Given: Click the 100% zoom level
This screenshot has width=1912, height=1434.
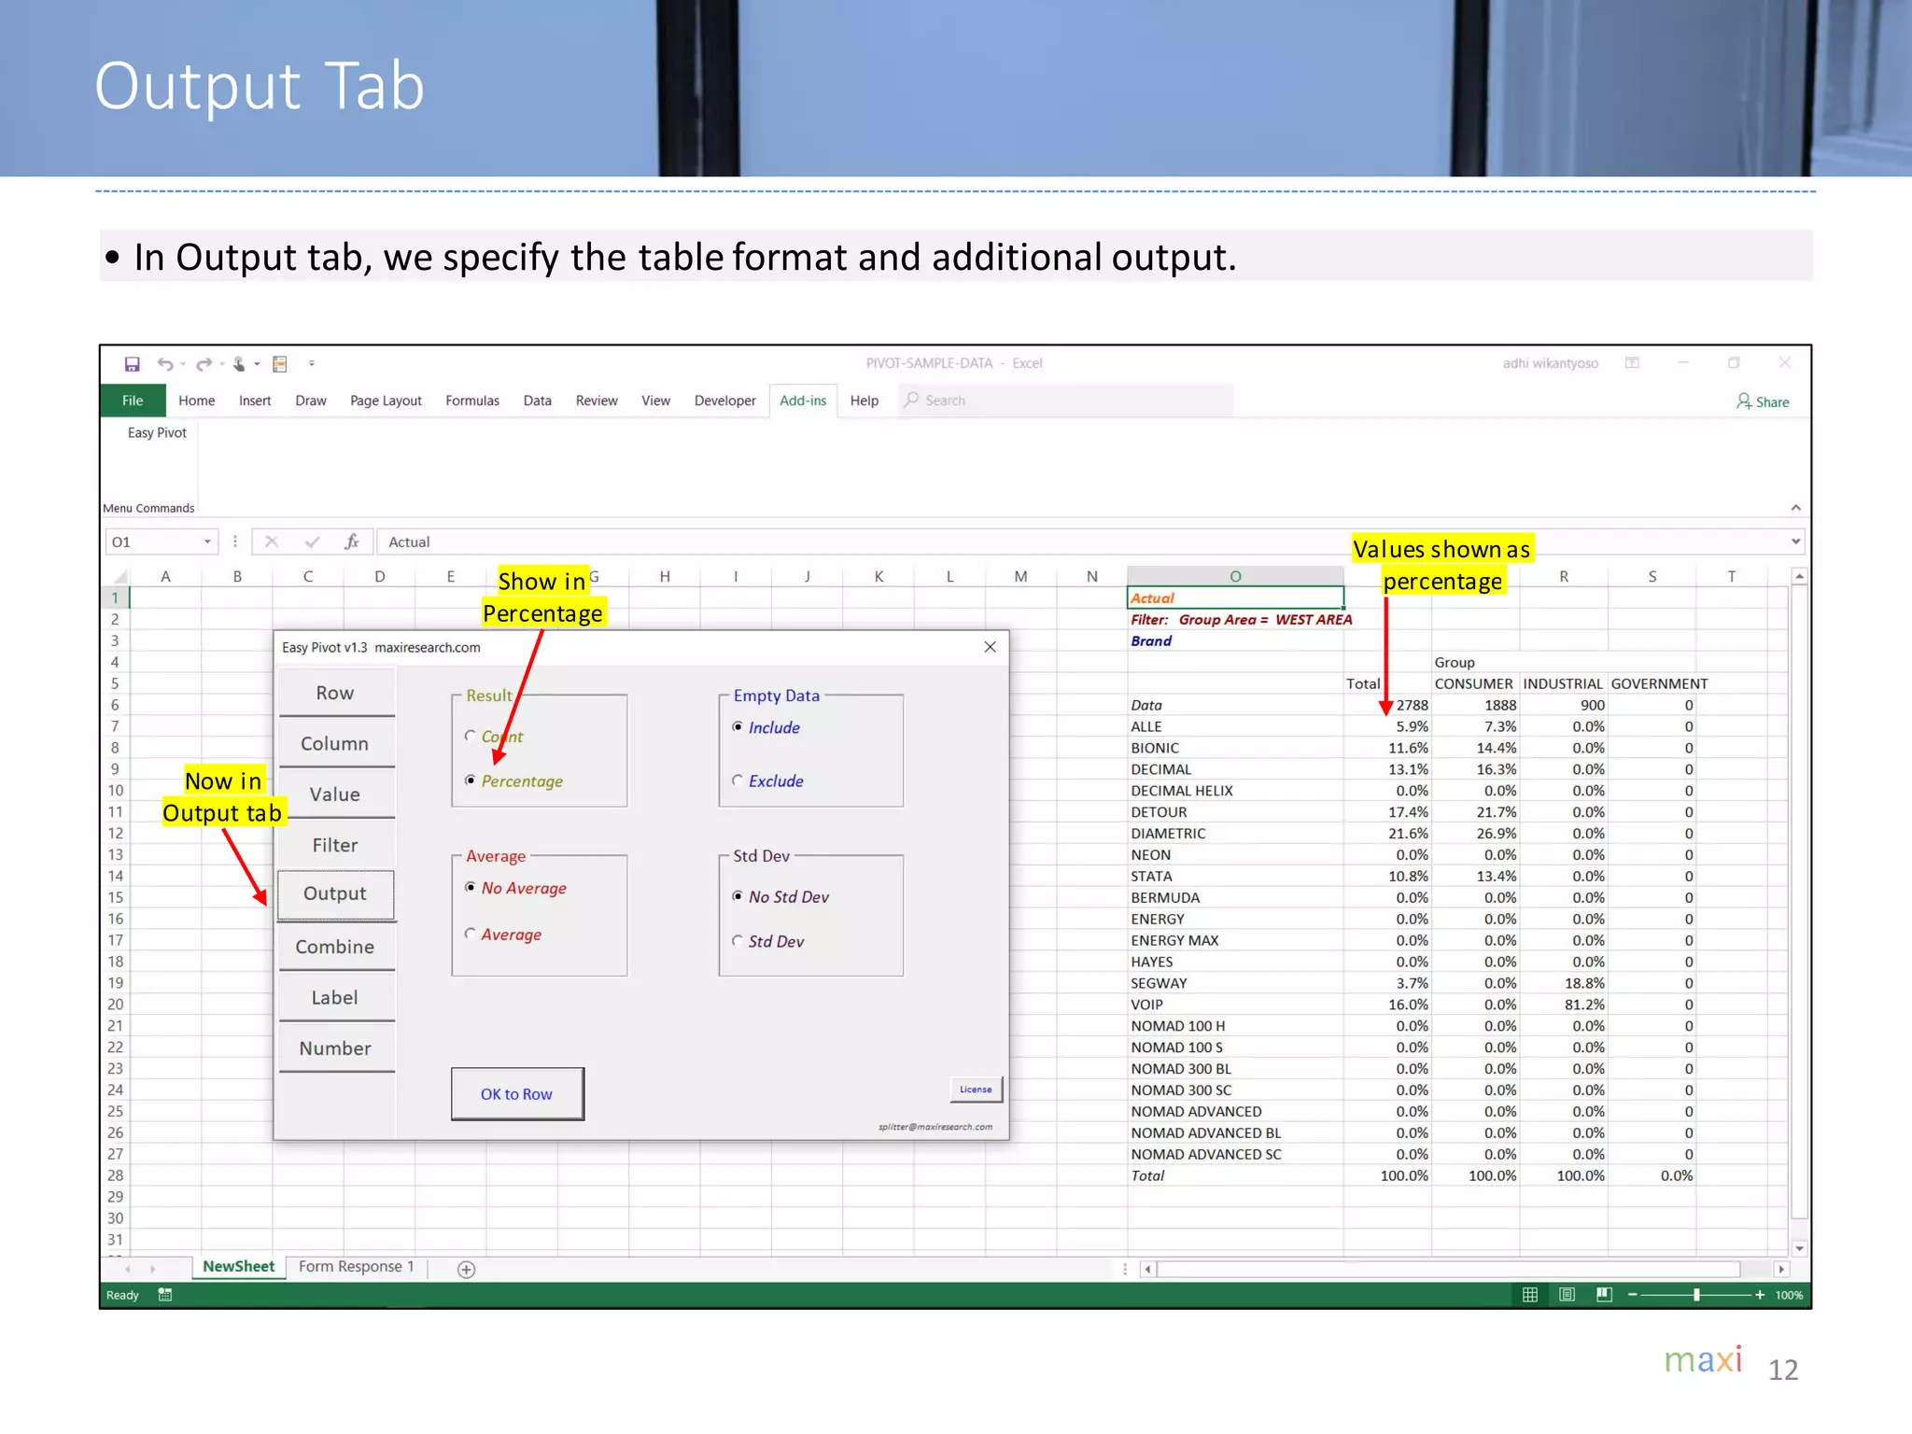Looking at the screenshot, I should pyautogui.click(x=1789, y=1295).
